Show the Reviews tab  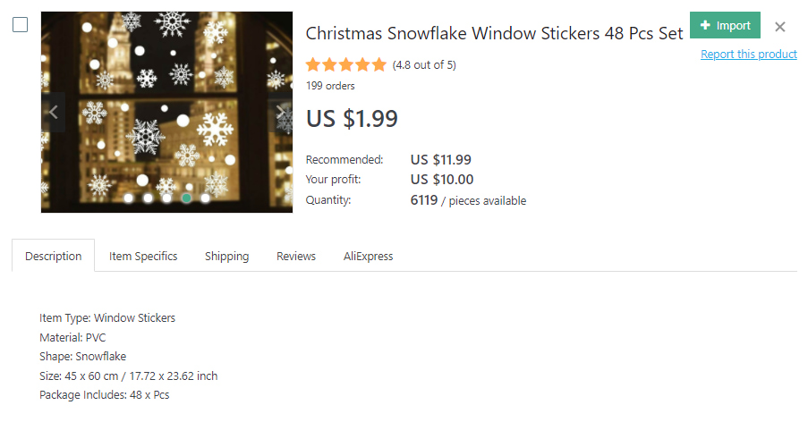point(296,257)
